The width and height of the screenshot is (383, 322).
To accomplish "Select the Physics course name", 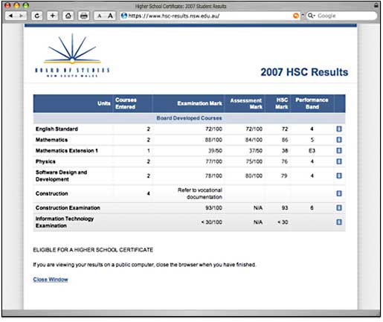I will tap(45, 161).
